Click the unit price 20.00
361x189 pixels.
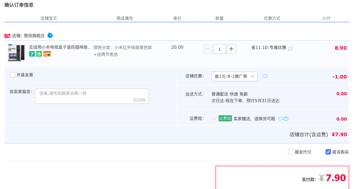click(177, 47)
